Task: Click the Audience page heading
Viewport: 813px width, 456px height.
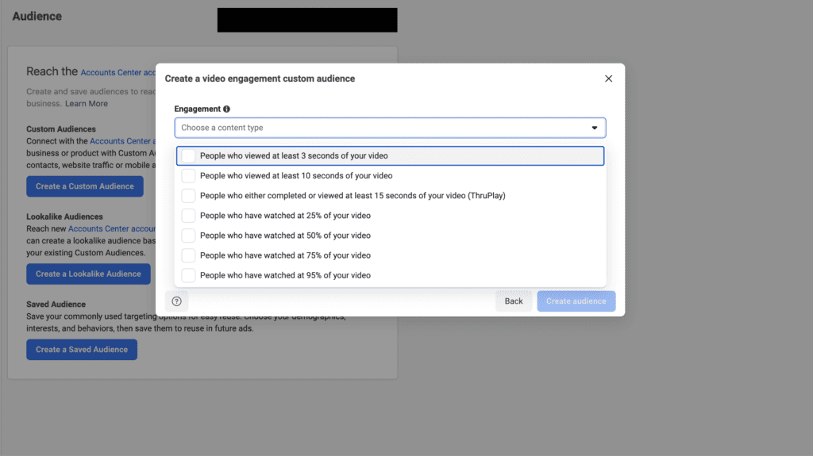Action: click(x=37, y=17)
